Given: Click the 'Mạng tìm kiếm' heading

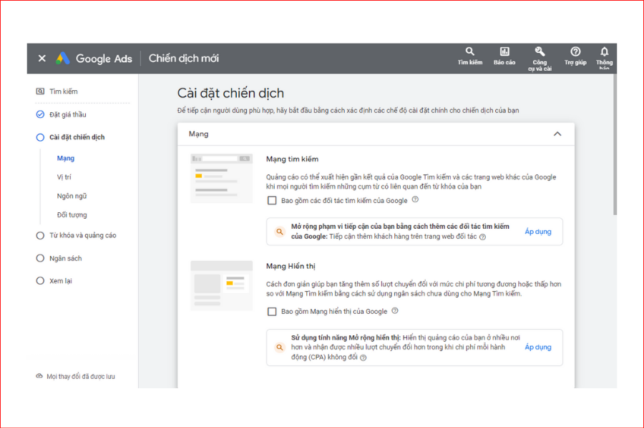Looking at the screenshot, I should pyautogui.click(x=292, y=159).
